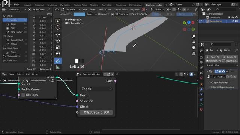This screenshot has width=240, height=135.
Task: Expand Output Attributes panel
Action: [220, 82]
